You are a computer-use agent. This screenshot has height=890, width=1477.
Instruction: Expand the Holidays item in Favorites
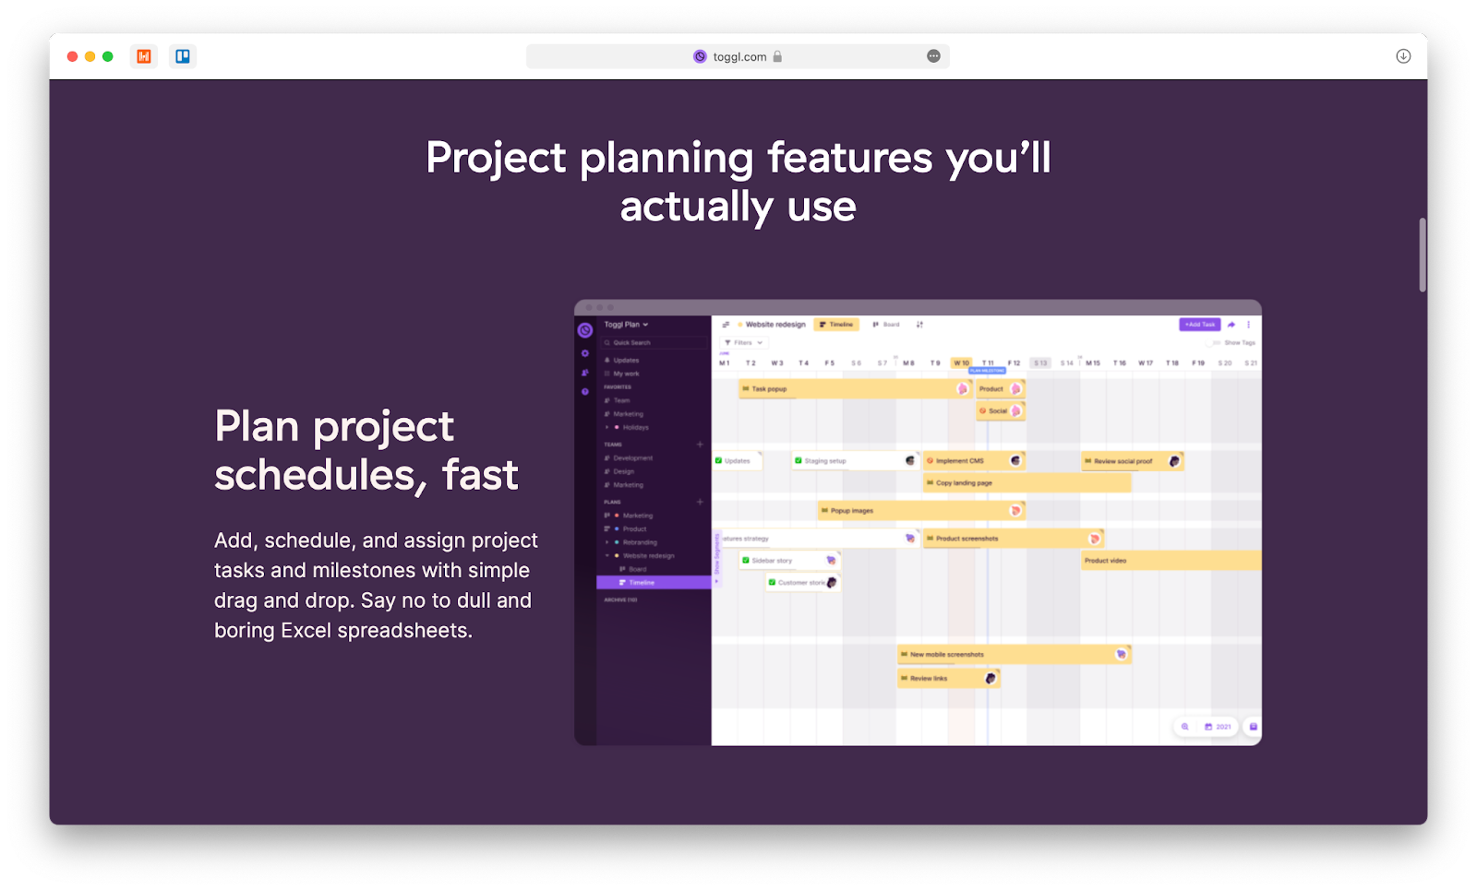pyautogui.click(x=606, y=427)
